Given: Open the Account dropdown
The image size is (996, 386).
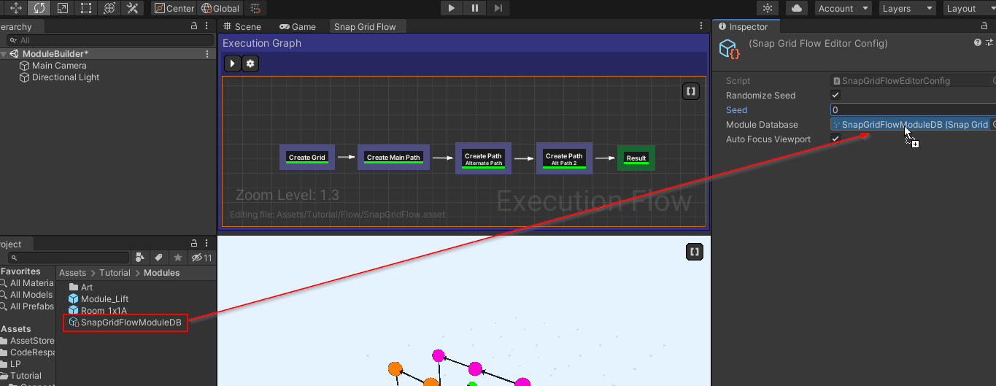Looking at the screenshot, I should pyautogui.click(x=843, y=8).
